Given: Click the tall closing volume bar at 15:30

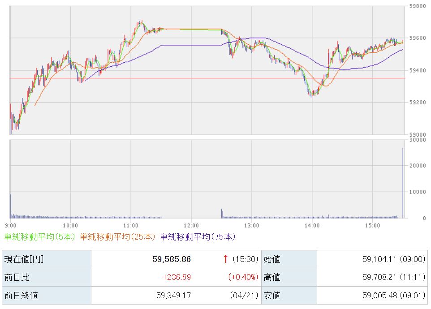Looking at the screenshot, I should (403, 184).
